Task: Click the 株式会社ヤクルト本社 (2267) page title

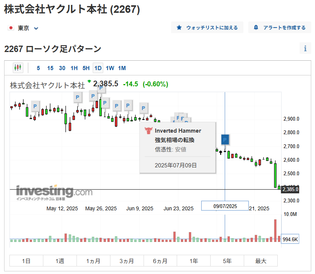Action: [x=72, y=9]
